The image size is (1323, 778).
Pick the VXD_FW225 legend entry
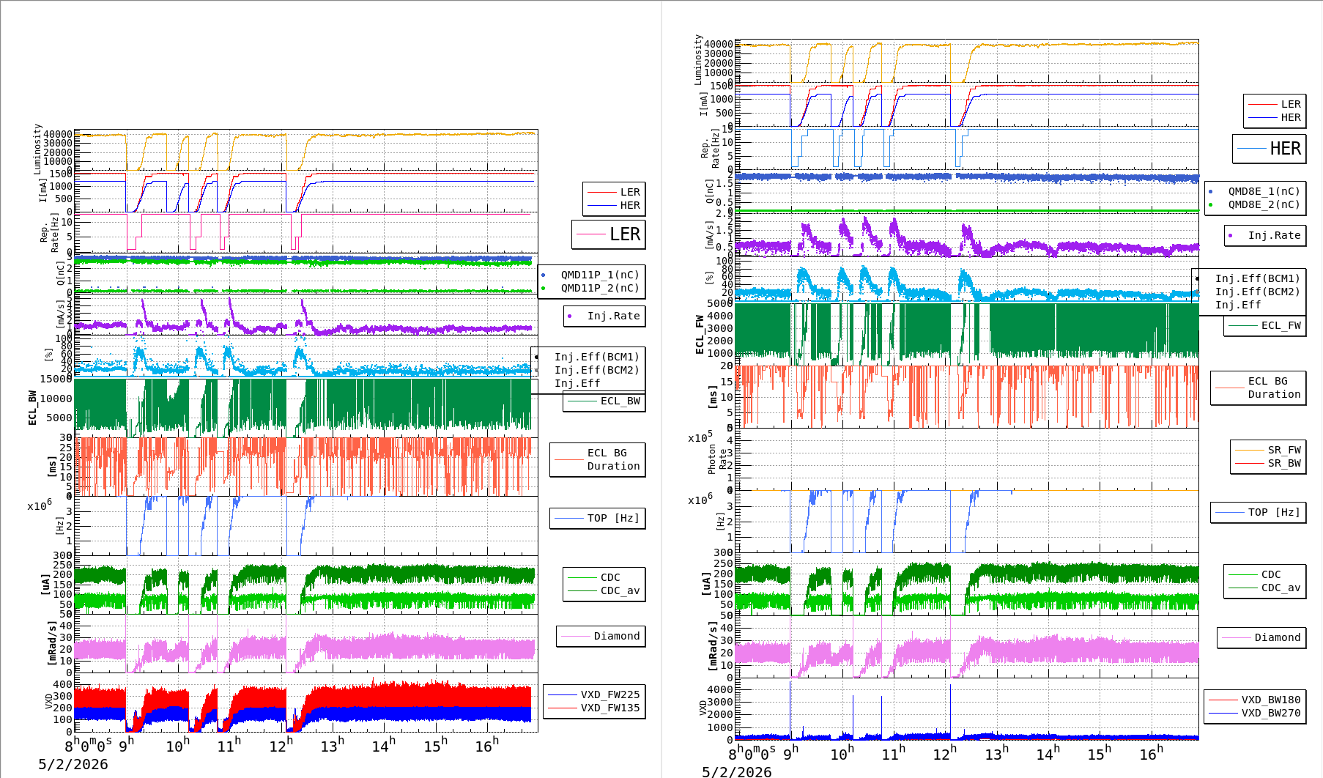[594, 694]
